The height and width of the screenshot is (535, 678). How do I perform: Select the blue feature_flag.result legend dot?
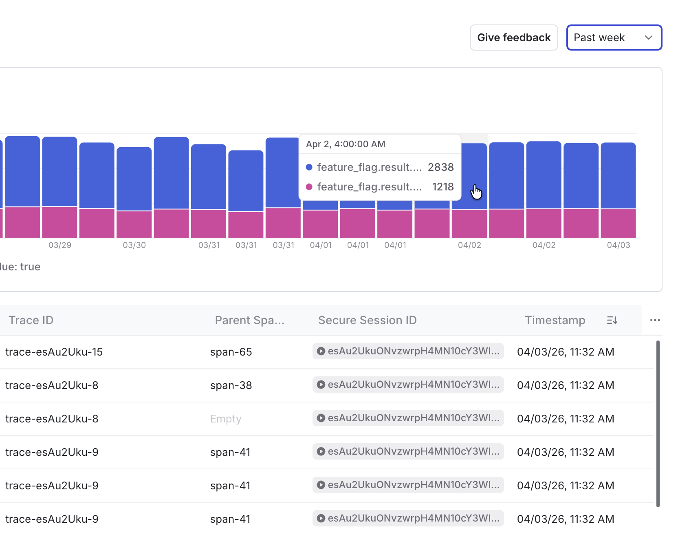pos(310,167)
